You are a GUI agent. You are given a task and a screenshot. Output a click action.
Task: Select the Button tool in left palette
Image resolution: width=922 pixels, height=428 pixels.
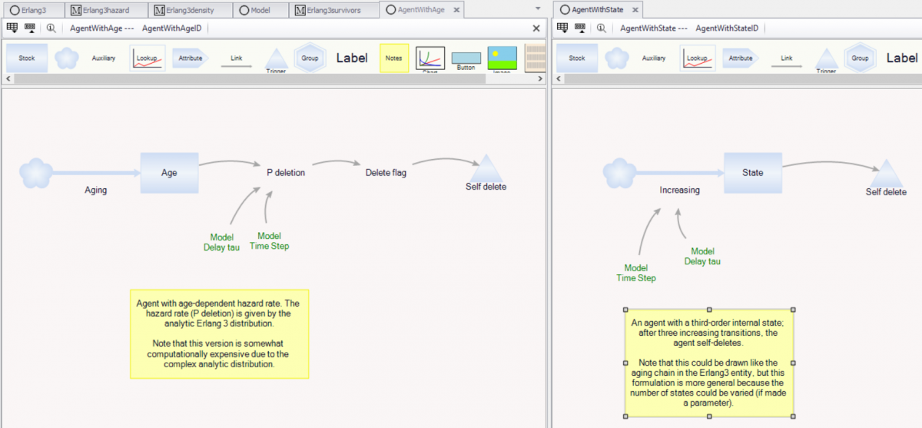466,60
